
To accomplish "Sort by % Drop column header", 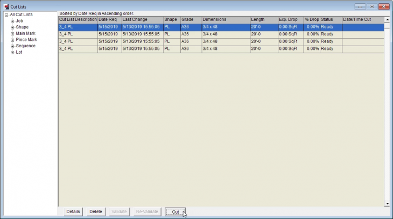I will coord(312,19).
